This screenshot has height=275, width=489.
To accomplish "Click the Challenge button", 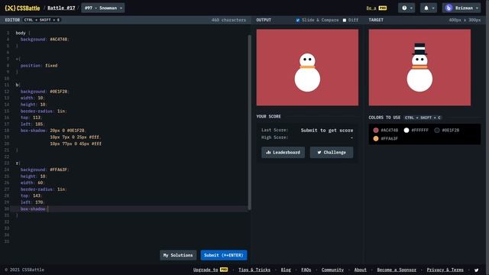I will click(x=332, y=153).
